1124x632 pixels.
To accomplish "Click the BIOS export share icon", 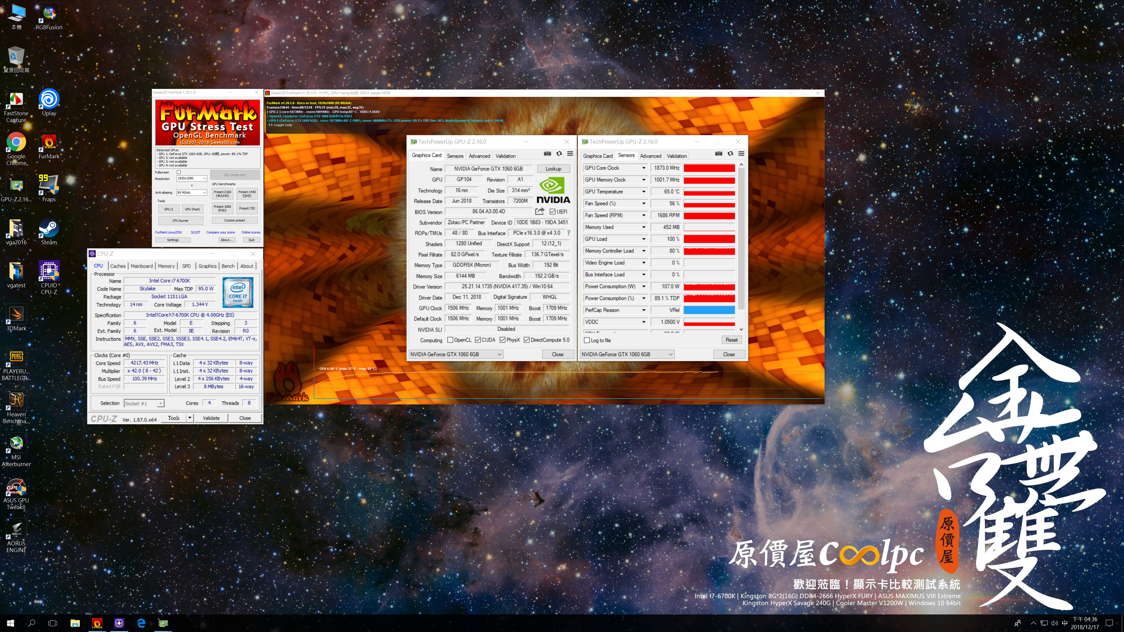I will [x=540, y=212].
